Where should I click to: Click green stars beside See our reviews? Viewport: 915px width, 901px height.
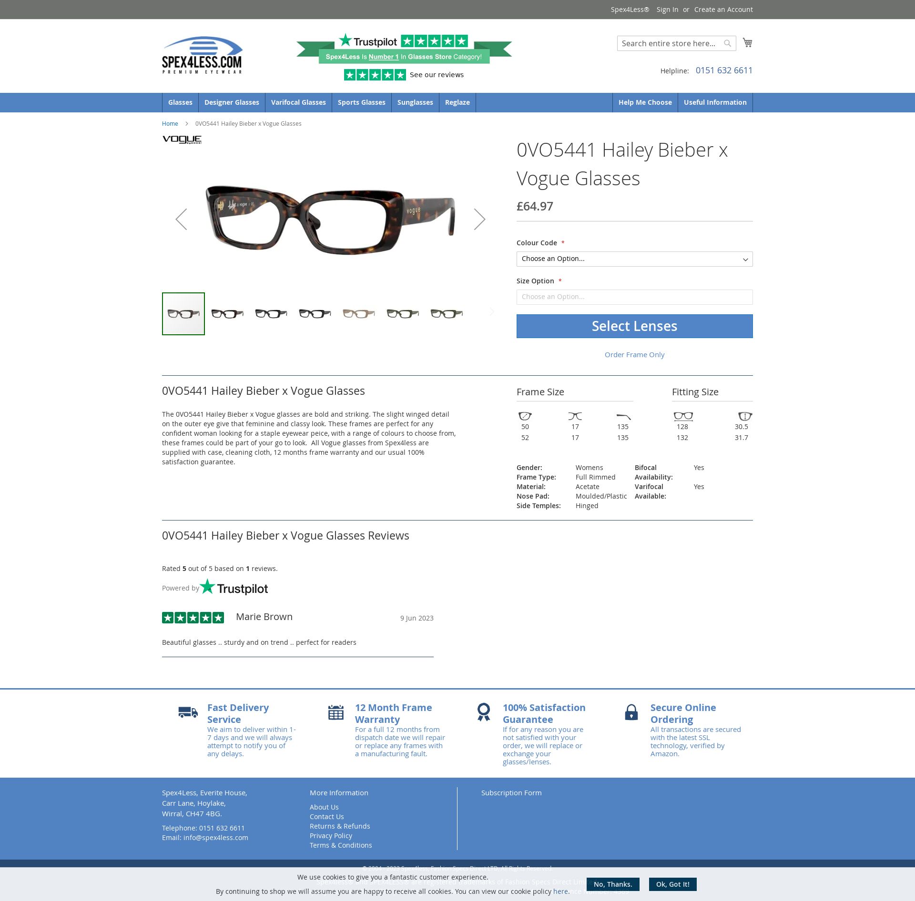[x=375, y=75]
